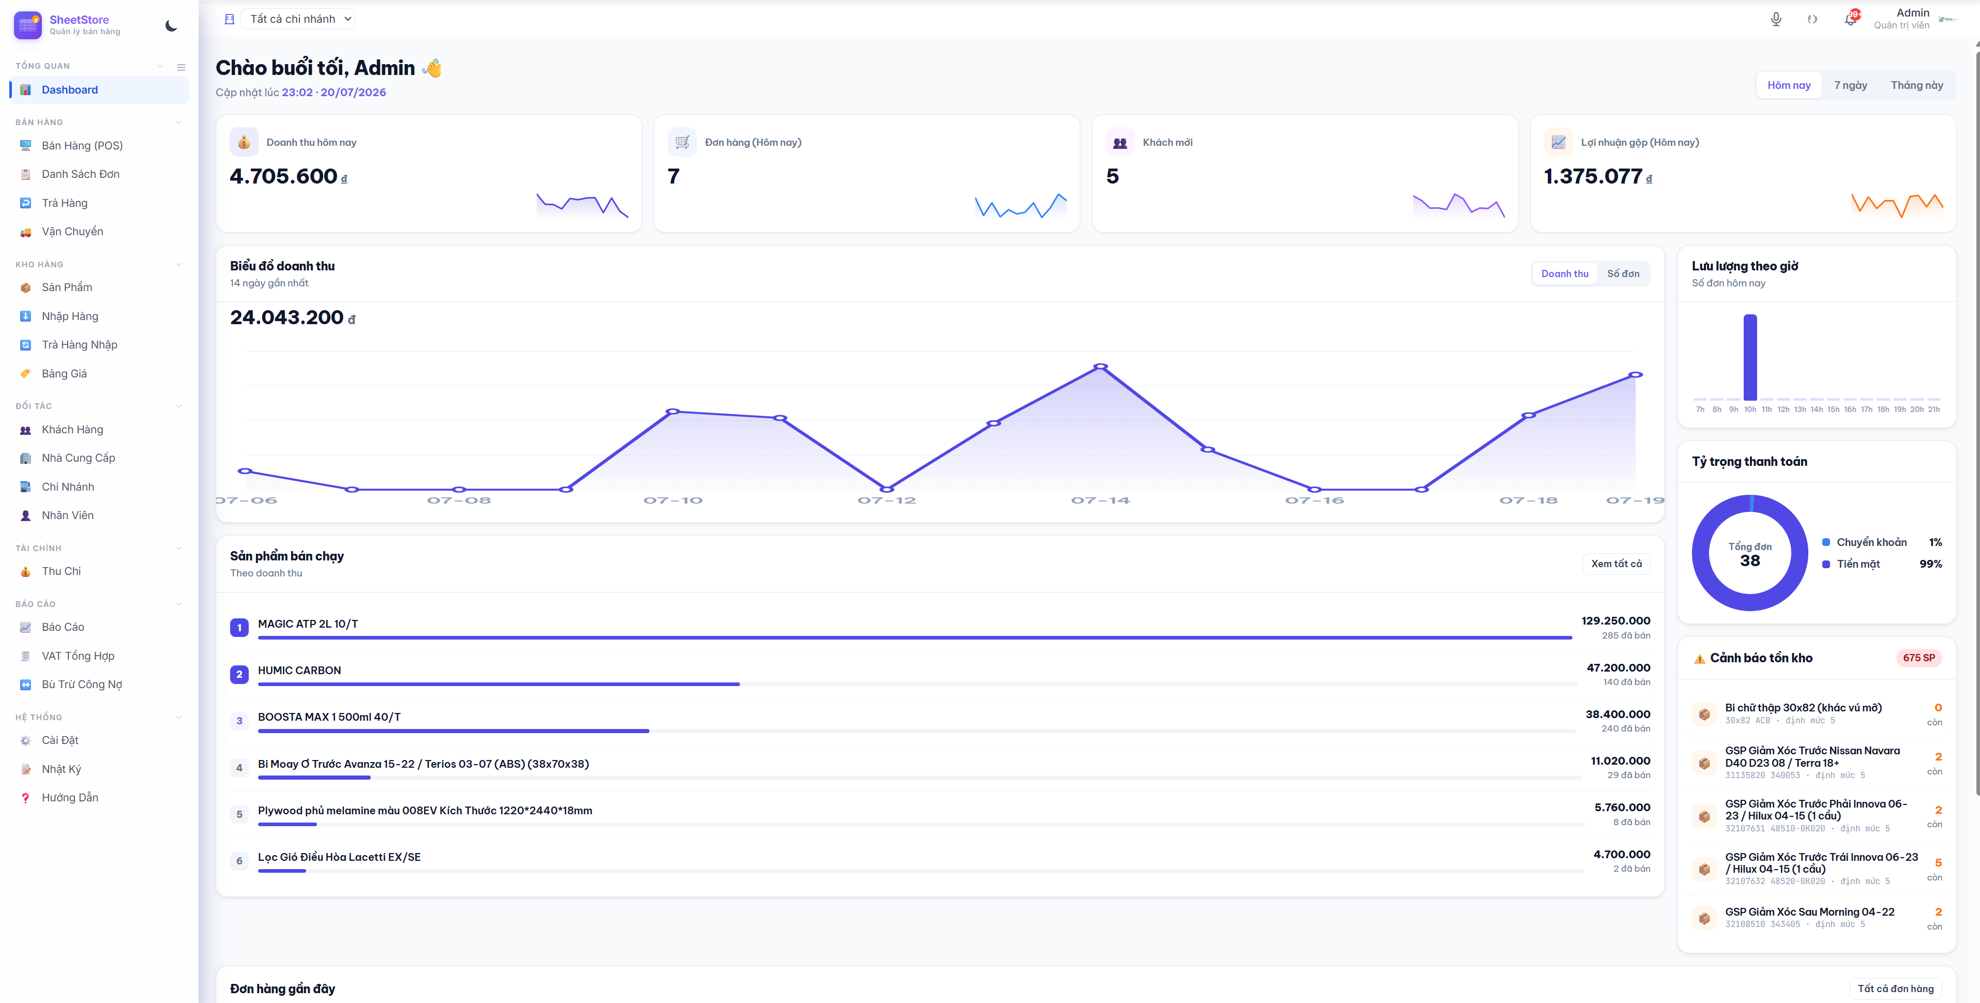Click the code brackets icon in the header
Viewport: 1980px width, 1003px height.
(x=1812, y=19)
